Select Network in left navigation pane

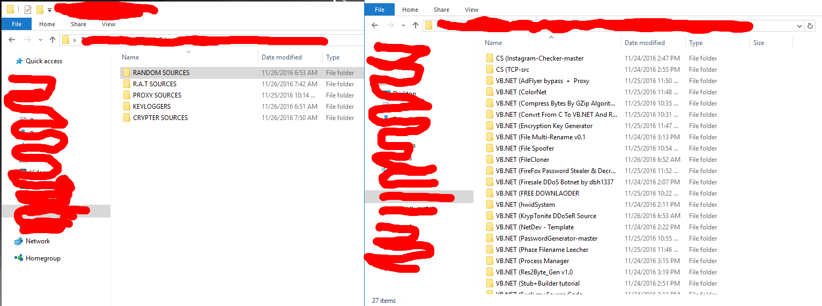(x=38, y=241)
